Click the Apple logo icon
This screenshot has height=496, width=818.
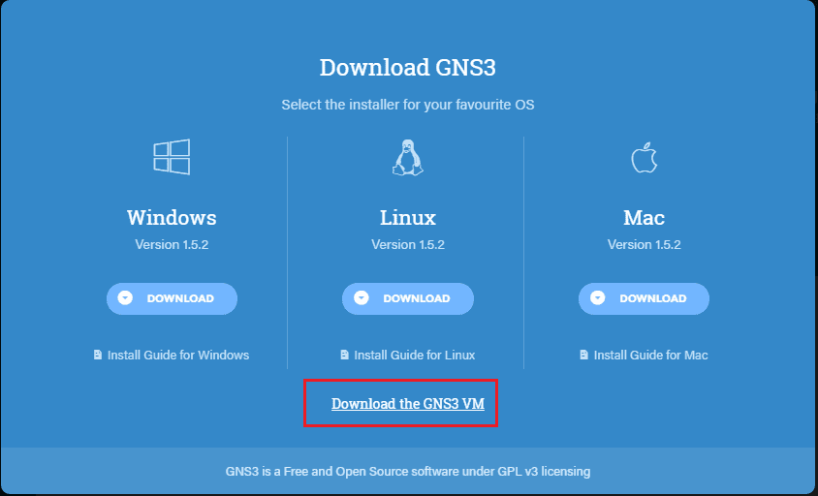(645, 157)
